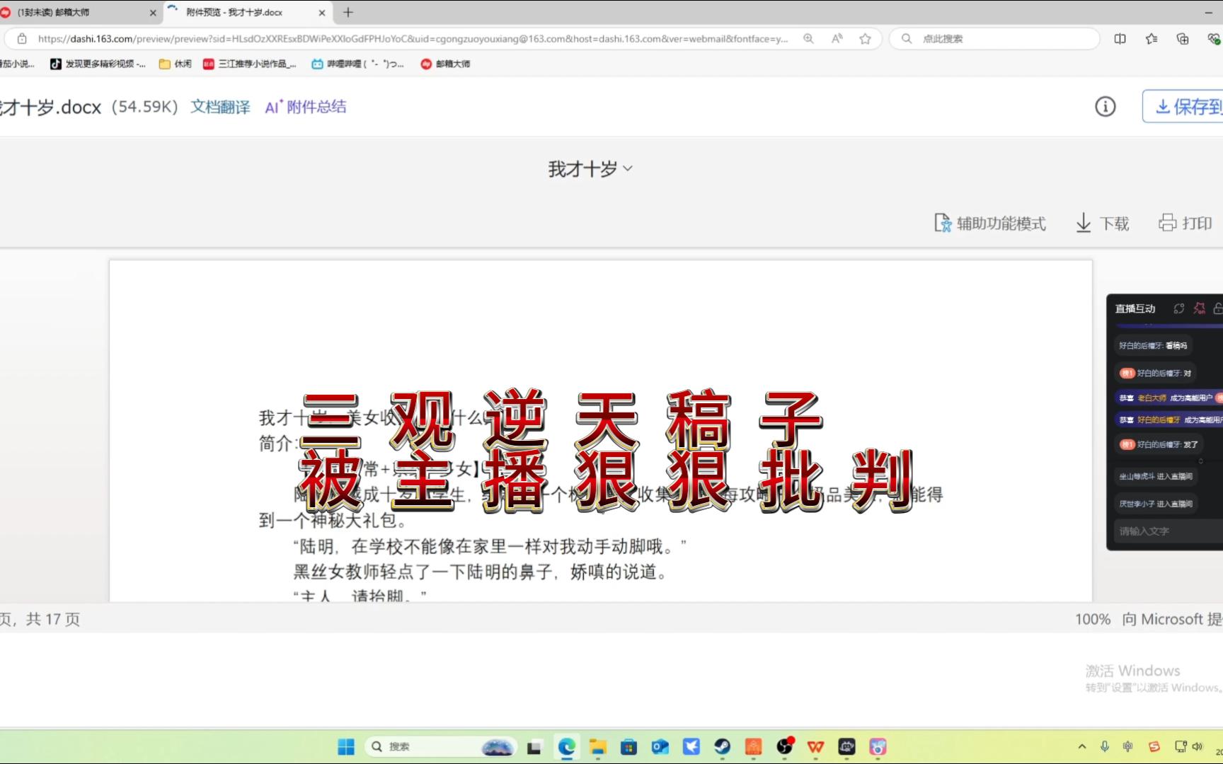Open browser collections icon
Screen dimensions: 1223x764
pos(1183,39)
